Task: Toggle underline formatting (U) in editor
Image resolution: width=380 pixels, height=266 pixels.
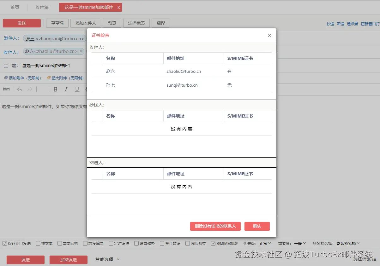Action: click(x=77, y=89)
